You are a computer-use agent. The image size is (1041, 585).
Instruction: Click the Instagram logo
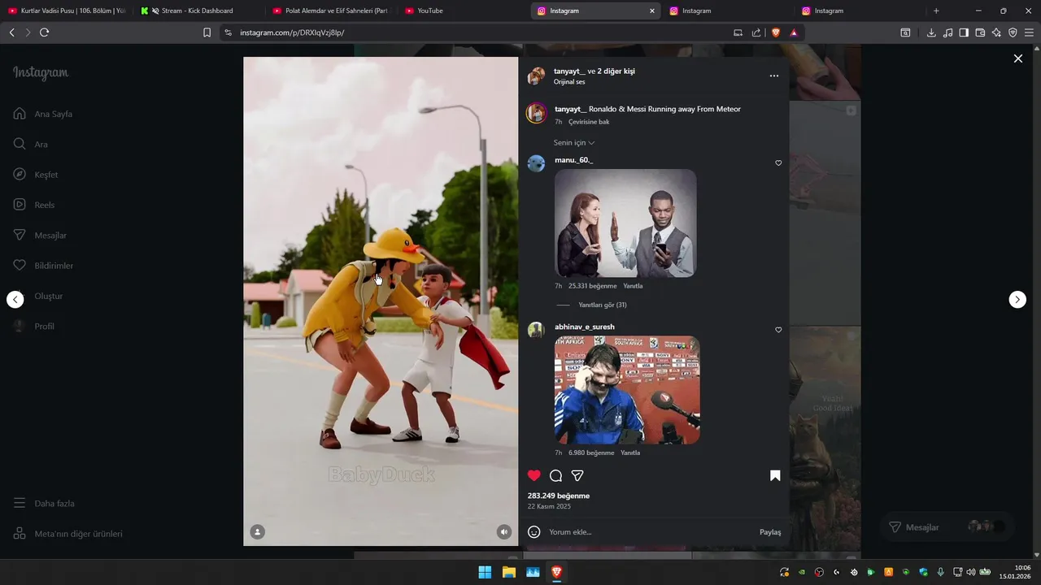click(x=41, y=73)
